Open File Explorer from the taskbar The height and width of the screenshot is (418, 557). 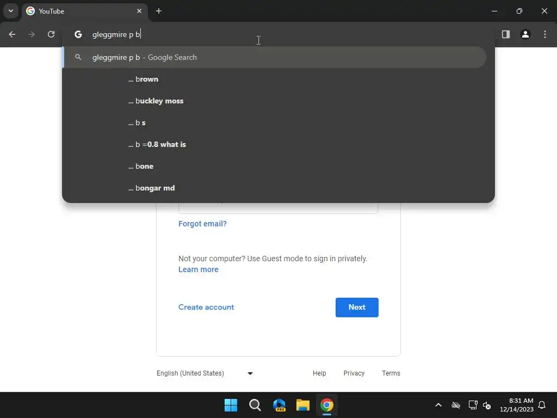303,405
